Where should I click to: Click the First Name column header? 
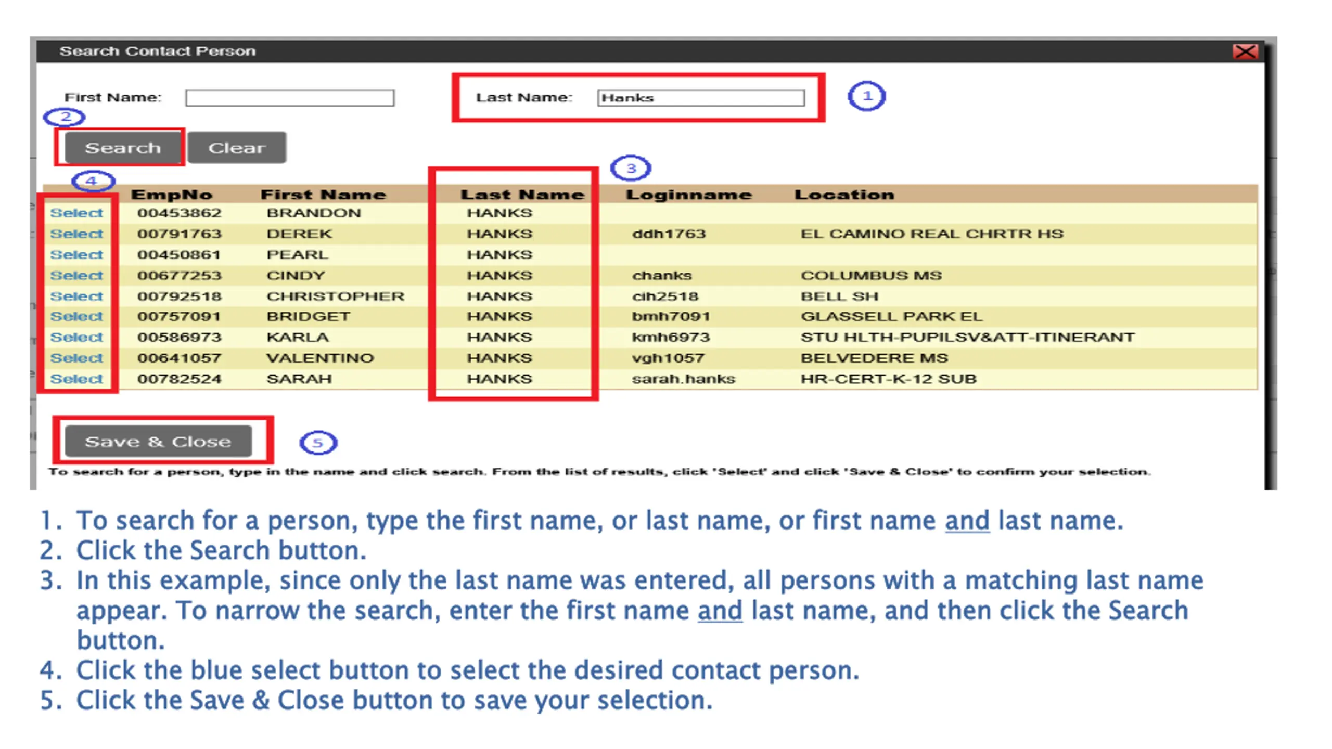(323, 195)
